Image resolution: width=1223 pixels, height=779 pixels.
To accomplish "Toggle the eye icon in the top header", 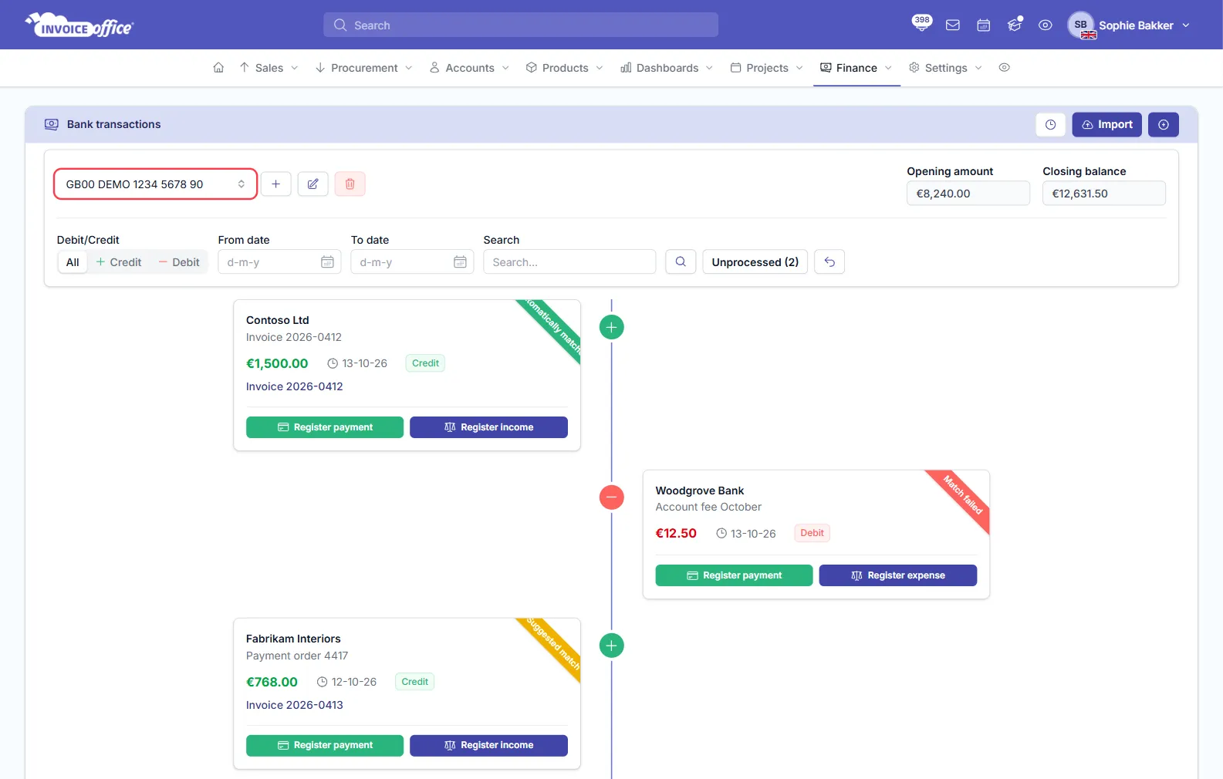I will pos(1046,25).
